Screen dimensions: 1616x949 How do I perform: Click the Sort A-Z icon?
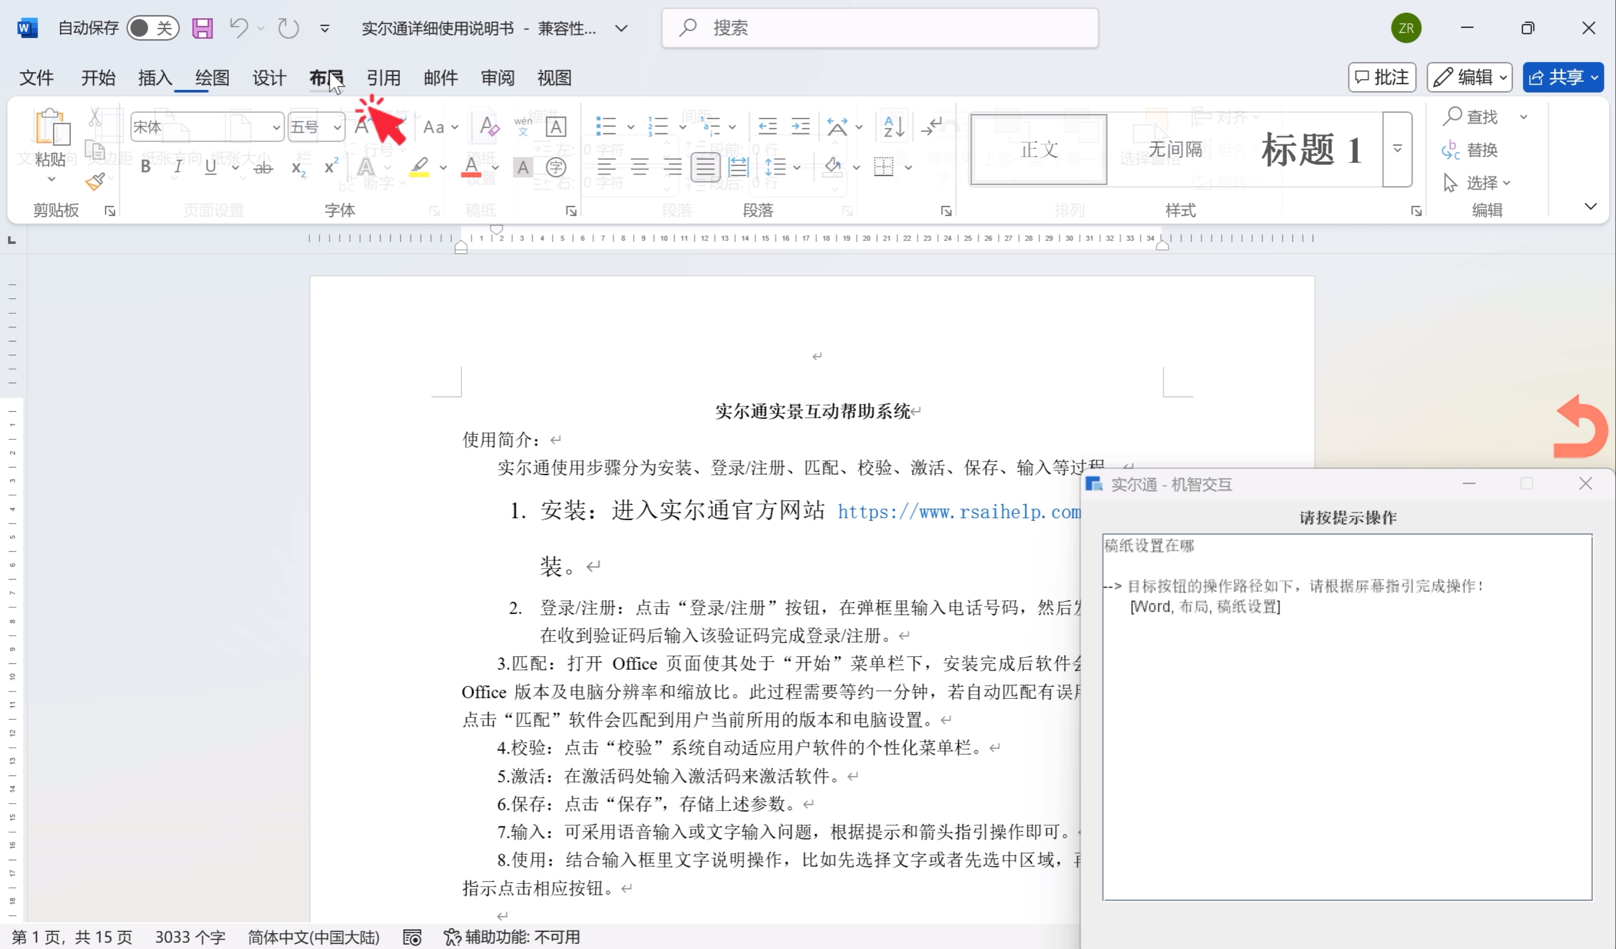[893, 127]
